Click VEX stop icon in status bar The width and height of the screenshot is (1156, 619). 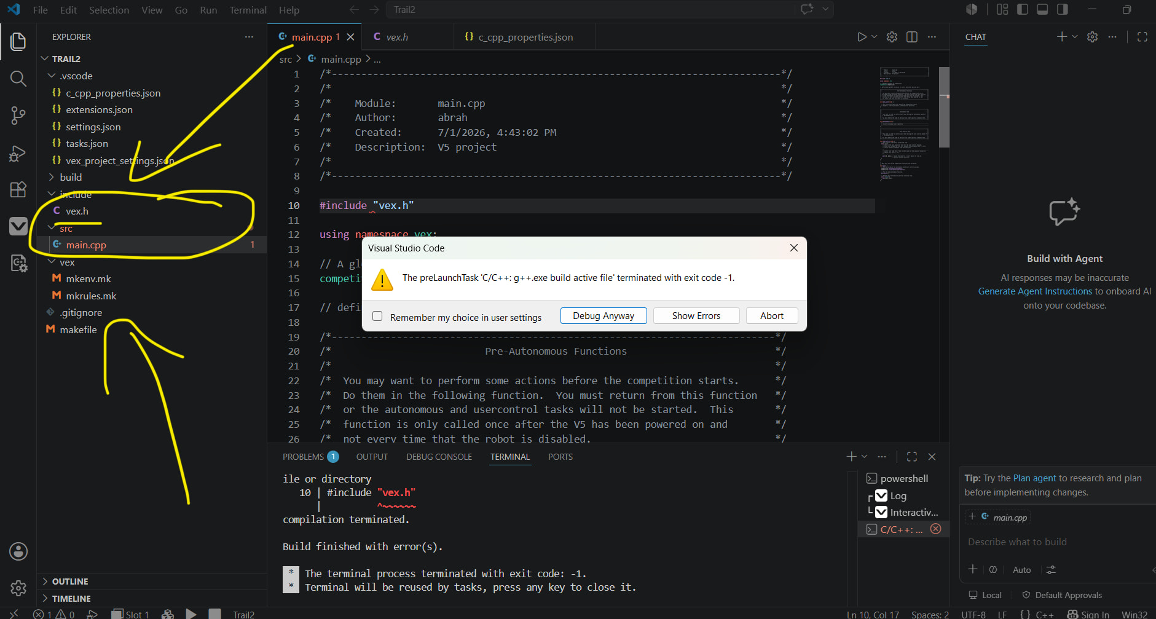[214, 614]
